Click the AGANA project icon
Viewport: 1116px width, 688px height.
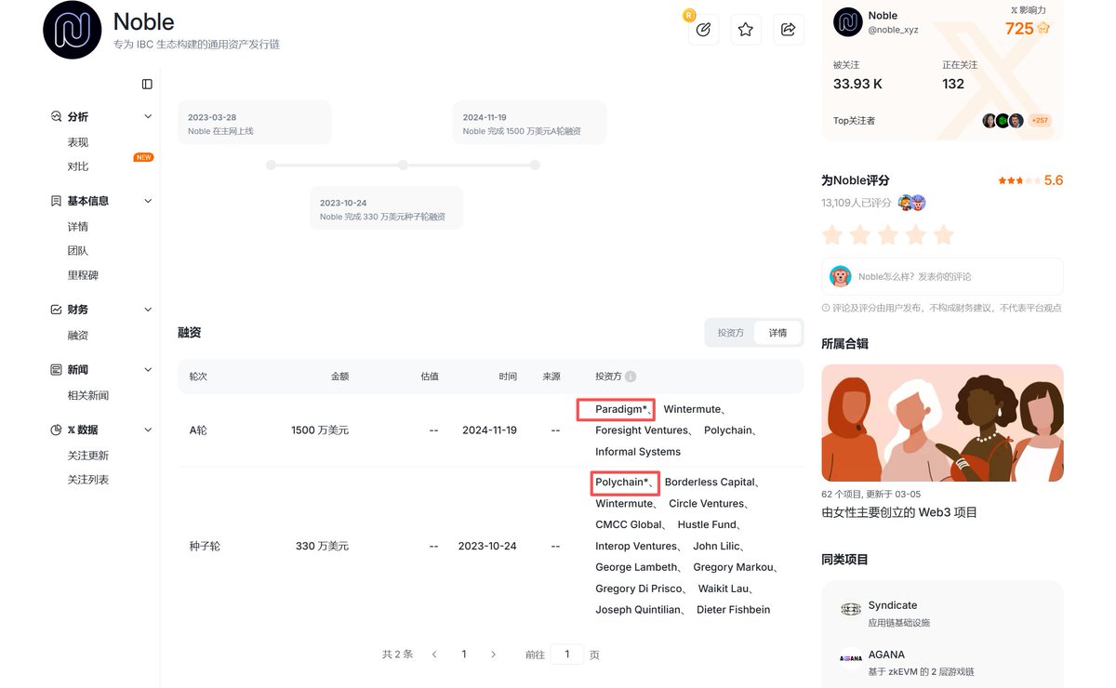pyautogui.click(x=851, y=658)
